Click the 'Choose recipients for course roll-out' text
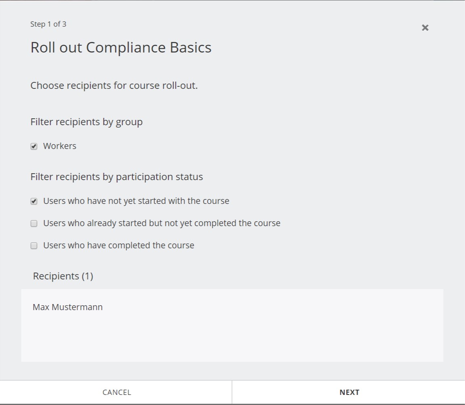The image size is (465, 405). [114, 86]
